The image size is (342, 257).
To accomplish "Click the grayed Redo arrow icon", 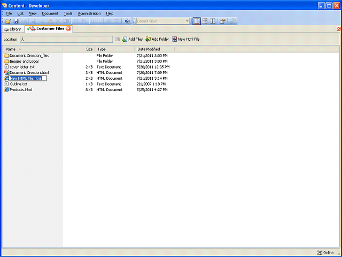I will pyautogui.click(x=84, y=21).
